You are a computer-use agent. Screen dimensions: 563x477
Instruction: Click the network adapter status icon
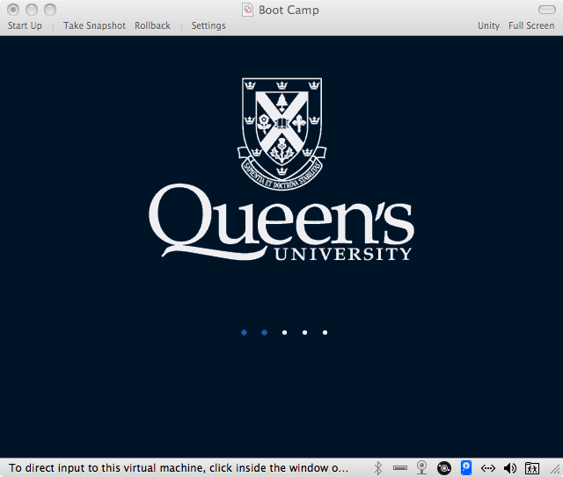tap(488, 468)
